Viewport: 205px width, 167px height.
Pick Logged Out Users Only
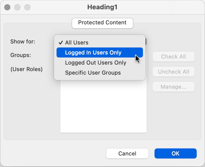95,63
